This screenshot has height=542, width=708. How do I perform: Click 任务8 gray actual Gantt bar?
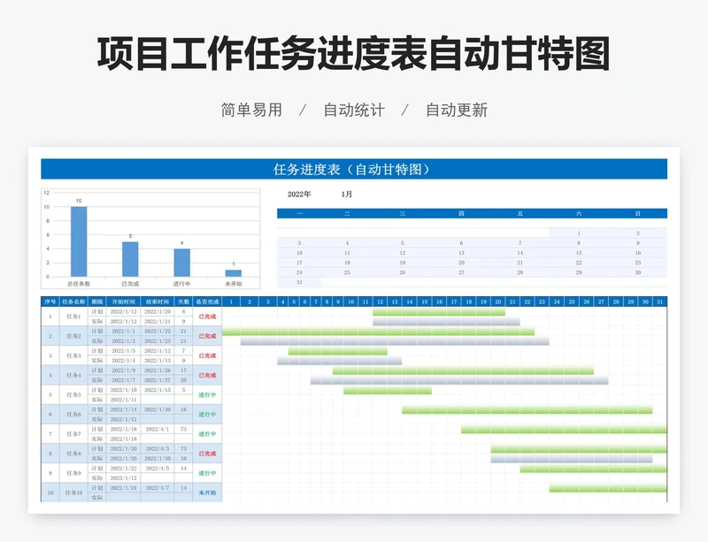tap(572, 459)
